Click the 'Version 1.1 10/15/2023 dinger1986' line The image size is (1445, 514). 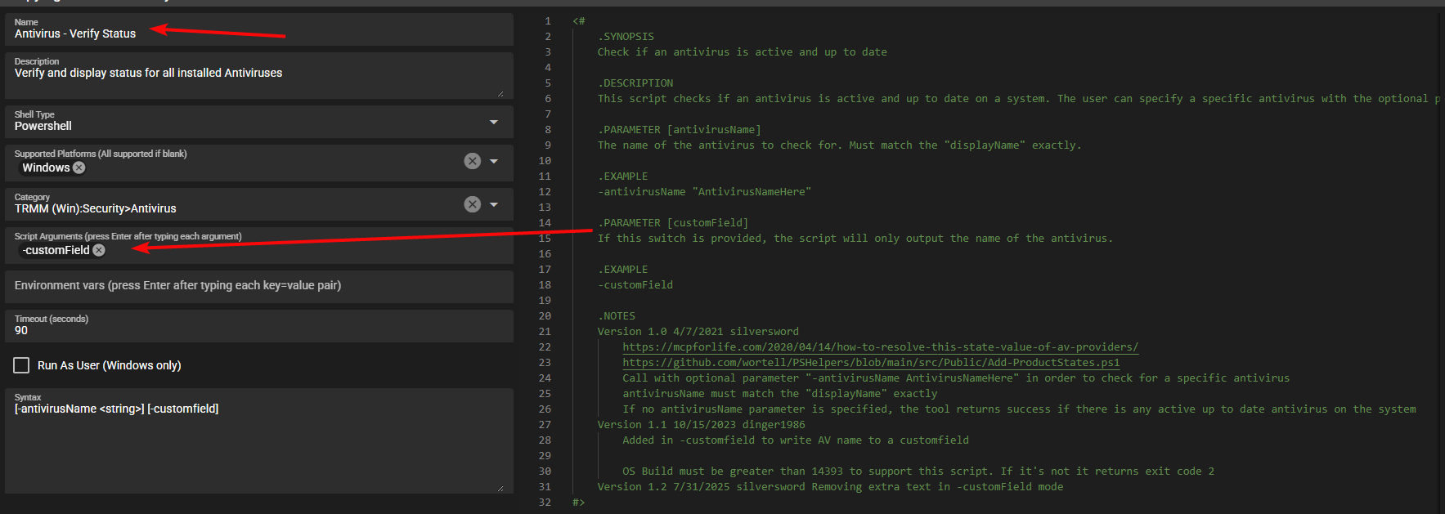coord(701,424)
